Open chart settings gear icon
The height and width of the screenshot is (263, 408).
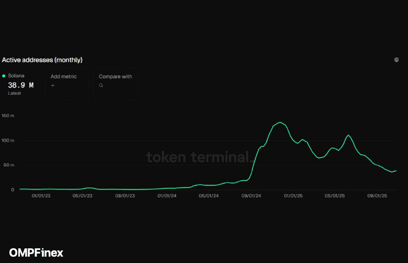click(396, 60)
